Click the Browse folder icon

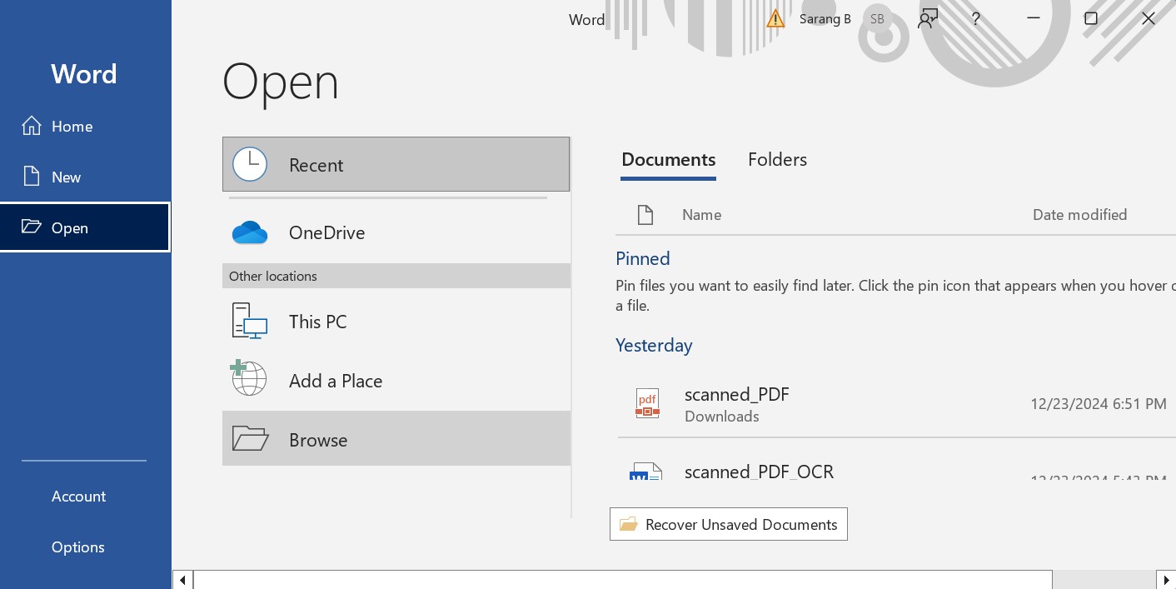tap(250, 438)
